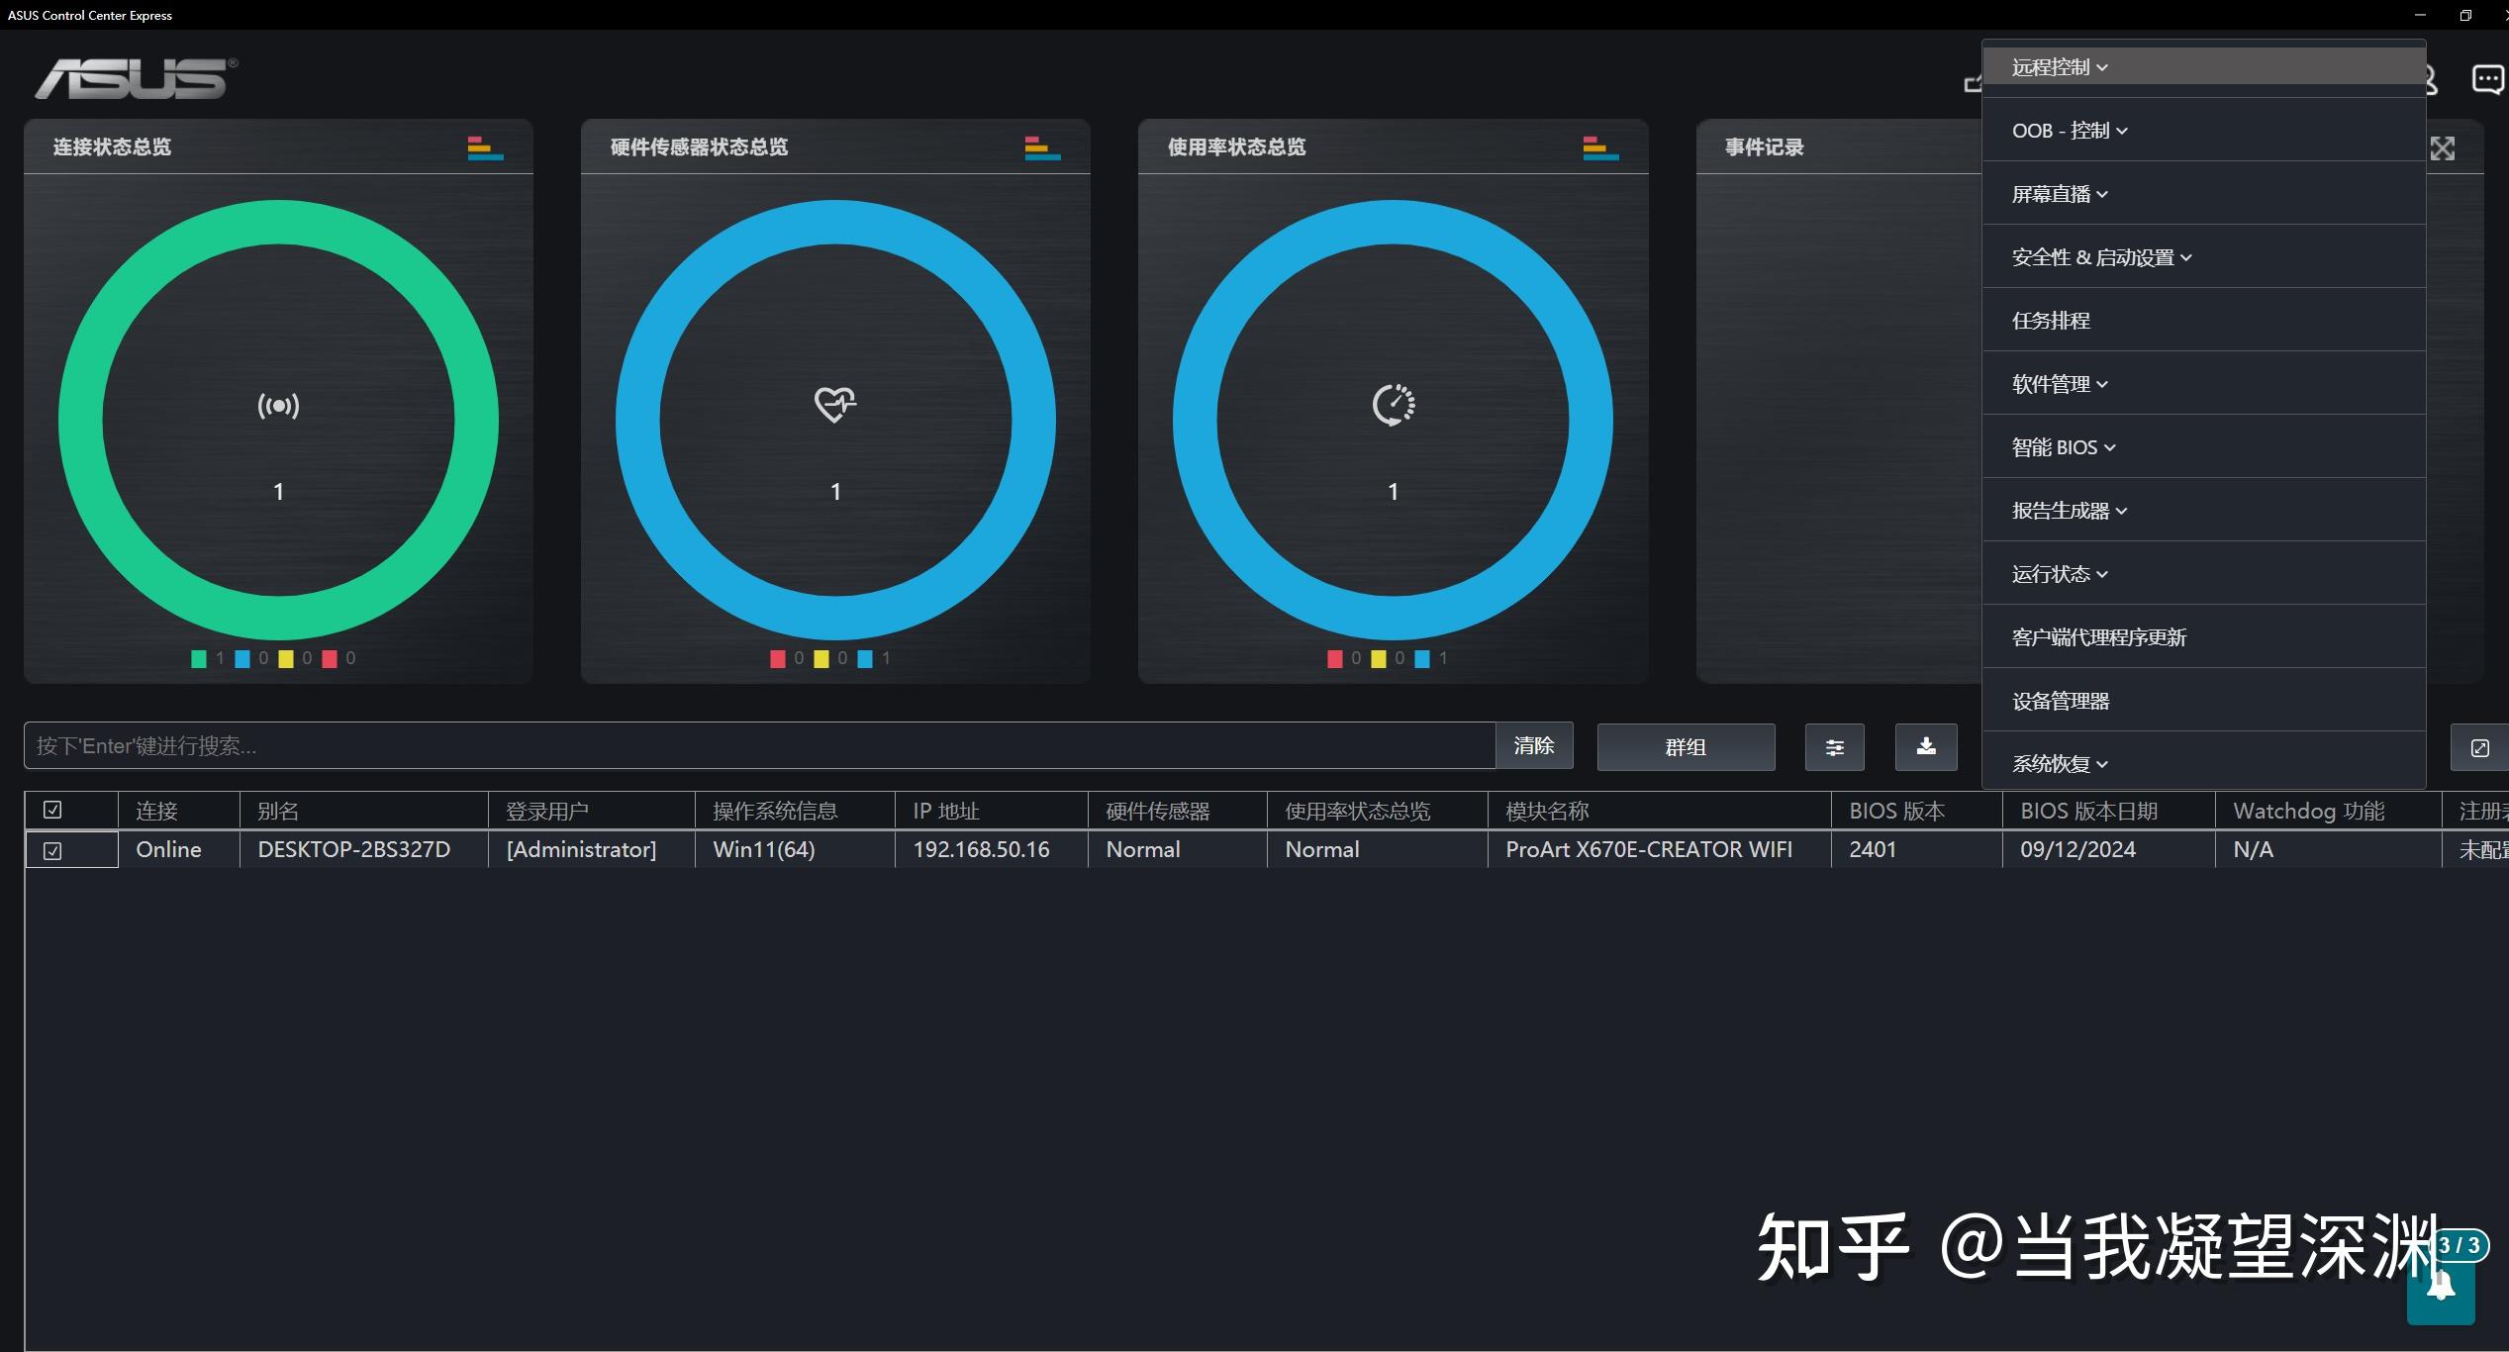Expand the OOB - 控制 dropdown
This screenshot has width=2509, height=1352.
point(2068,130)
